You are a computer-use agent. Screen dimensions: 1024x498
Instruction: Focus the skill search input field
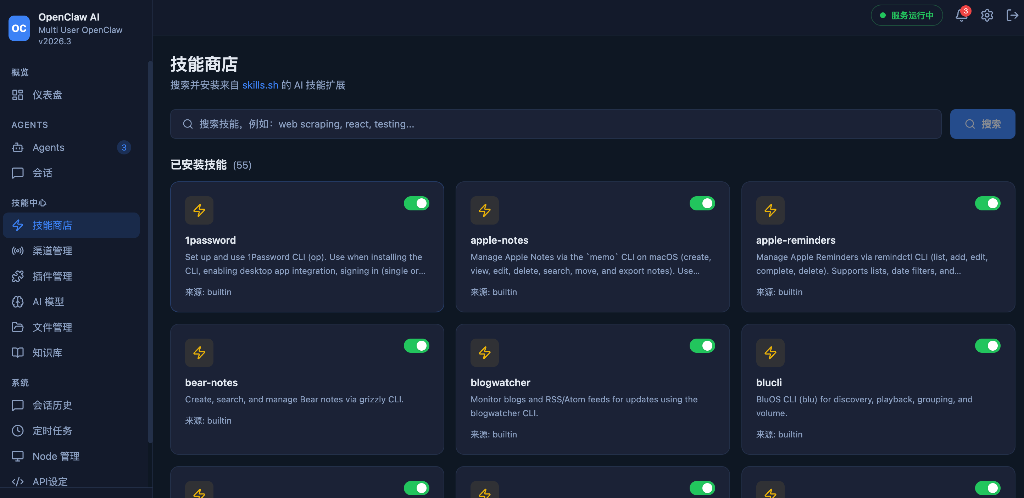click(x=556, y=124)
